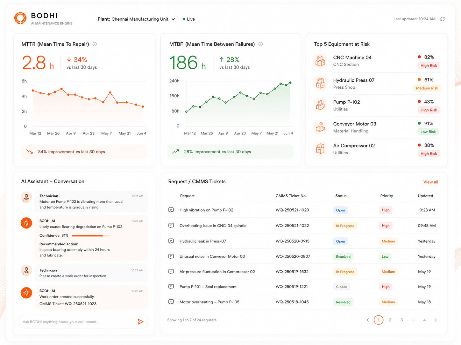Click first Technician avatar in conversation
This screenshot has height=345, width=461.
26,198
